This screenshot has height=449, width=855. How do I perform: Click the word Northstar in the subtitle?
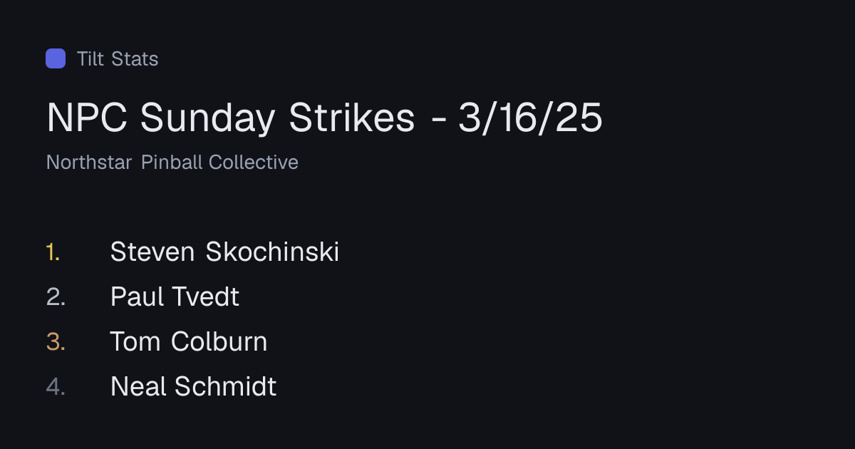pyautogui.click(x=89, y=162)
